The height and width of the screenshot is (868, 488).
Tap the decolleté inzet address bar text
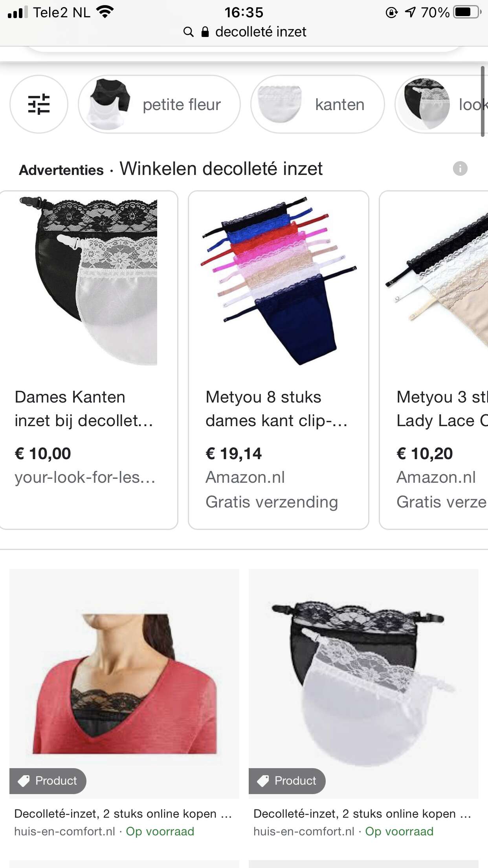click(x=261, y=32)
